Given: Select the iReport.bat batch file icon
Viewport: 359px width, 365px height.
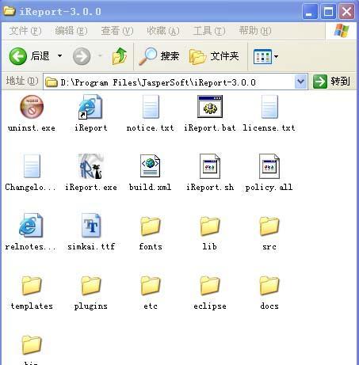Looking at the screenshot, I should point(210,107).
